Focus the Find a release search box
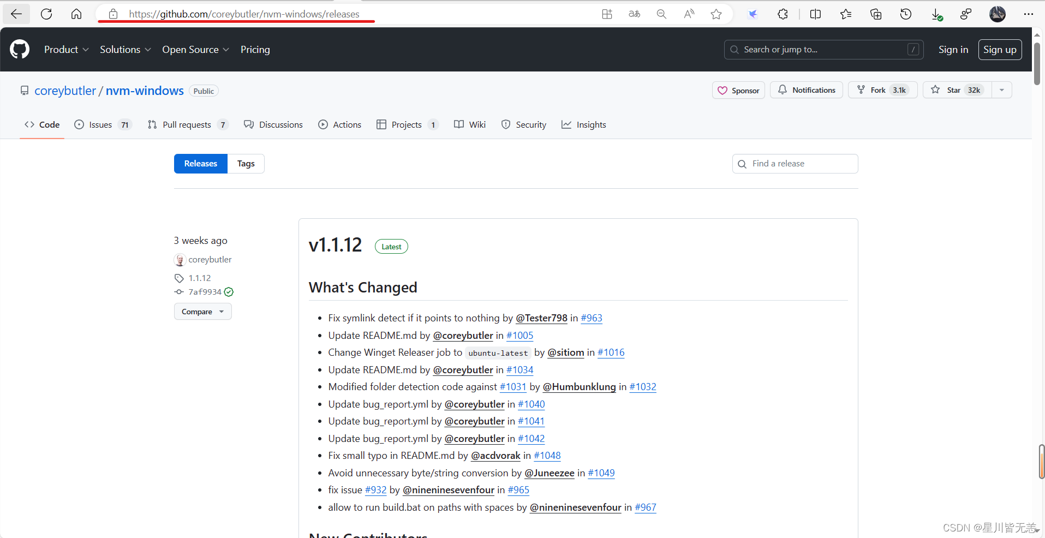1045x538 pixels. [x=795, y=164]
